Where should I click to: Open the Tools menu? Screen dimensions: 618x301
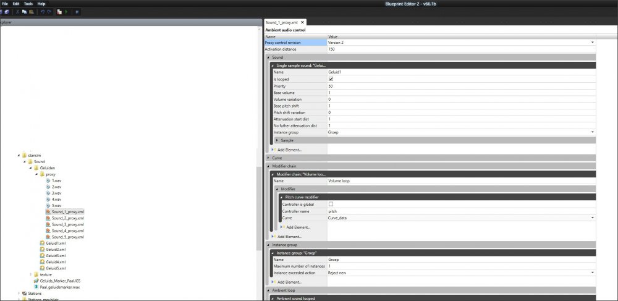point(28,4)
